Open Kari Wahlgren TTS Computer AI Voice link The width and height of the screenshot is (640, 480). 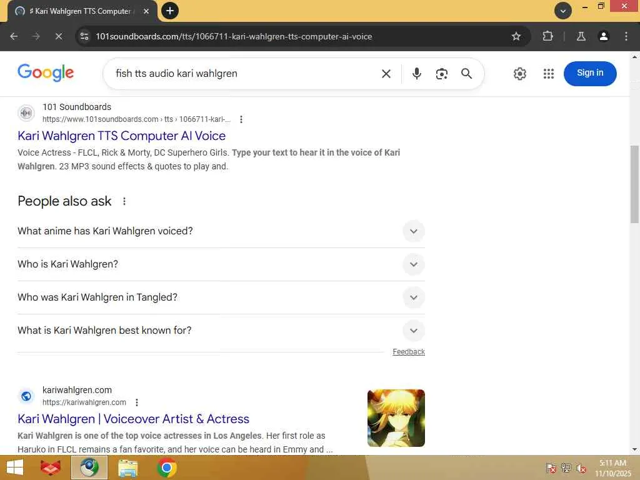pyautogui.click(x=122, y=136)
